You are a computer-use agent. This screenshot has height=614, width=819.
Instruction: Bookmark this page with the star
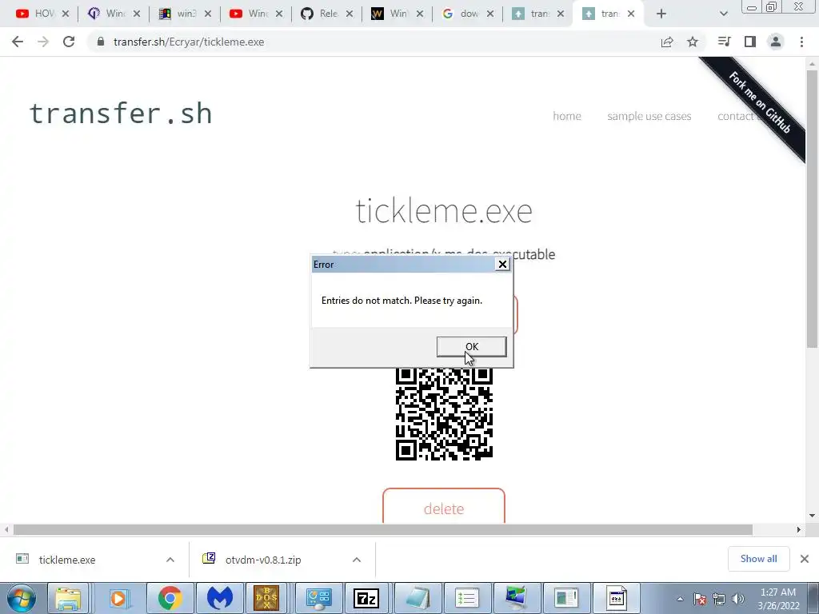point(693,42)
